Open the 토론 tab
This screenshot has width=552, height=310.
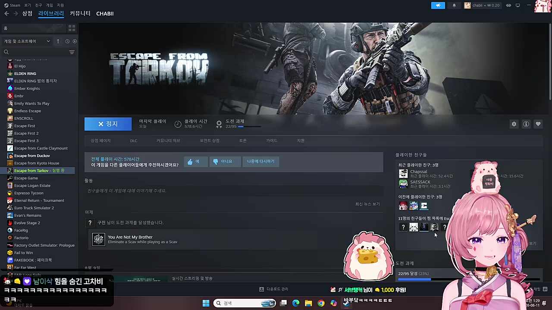243,141
